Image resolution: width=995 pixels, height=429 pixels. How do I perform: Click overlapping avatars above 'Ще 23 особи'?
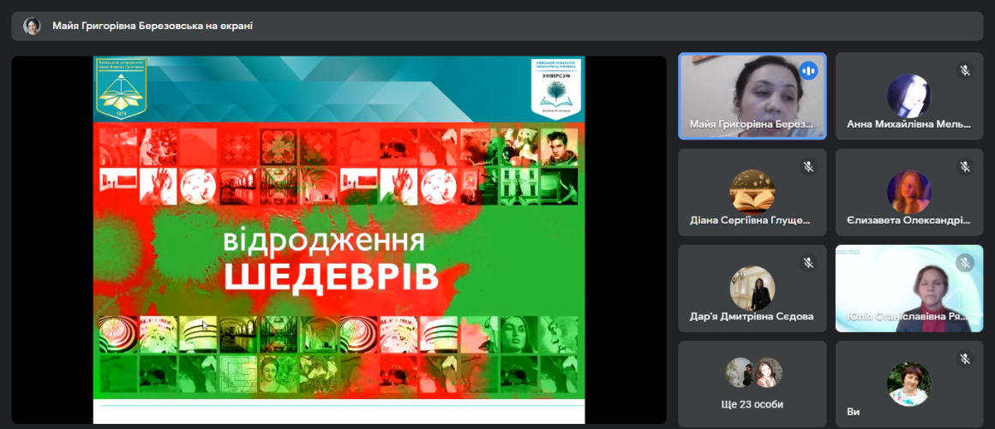pos(754,372)
